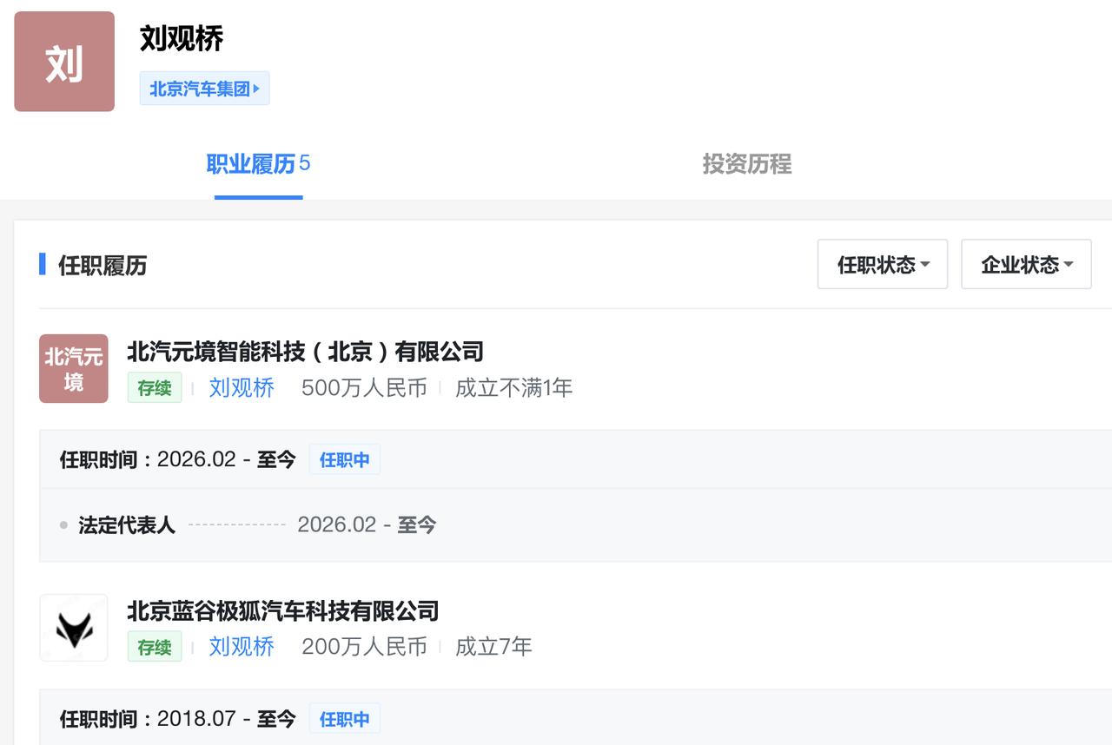Click the 刘 avatar profile icon

[64, 62]
